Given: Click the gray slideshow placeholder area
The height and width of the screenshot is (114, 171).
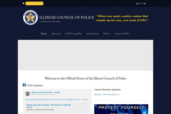Looking at the screenshot, I should click(85, 55).
